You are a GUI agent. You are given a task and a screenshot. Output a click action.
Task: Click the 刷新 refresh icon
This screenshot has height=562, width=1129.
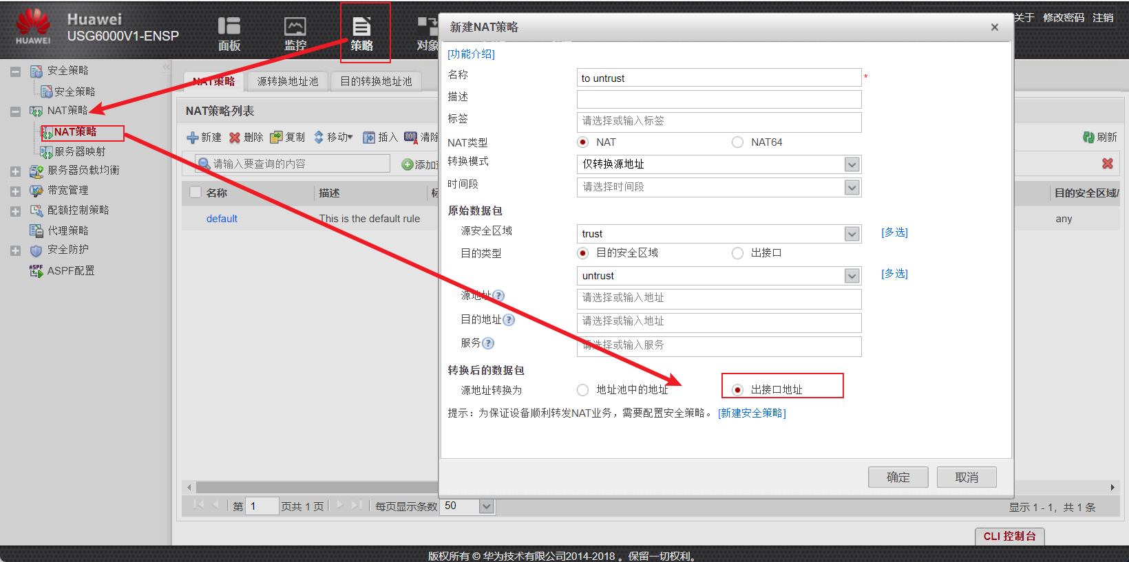(x=1089, y=138)
